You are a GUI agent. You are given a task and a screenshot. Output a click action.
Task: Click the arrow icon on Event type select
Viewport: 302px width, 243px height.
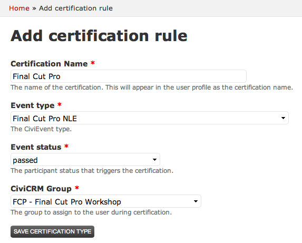pos(283,118)
